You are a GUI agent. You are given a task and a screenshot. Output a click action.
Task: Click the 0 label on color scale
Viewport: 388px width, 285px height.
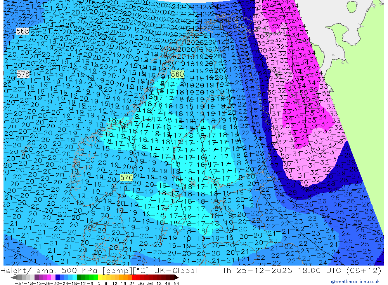pos(99,283)
